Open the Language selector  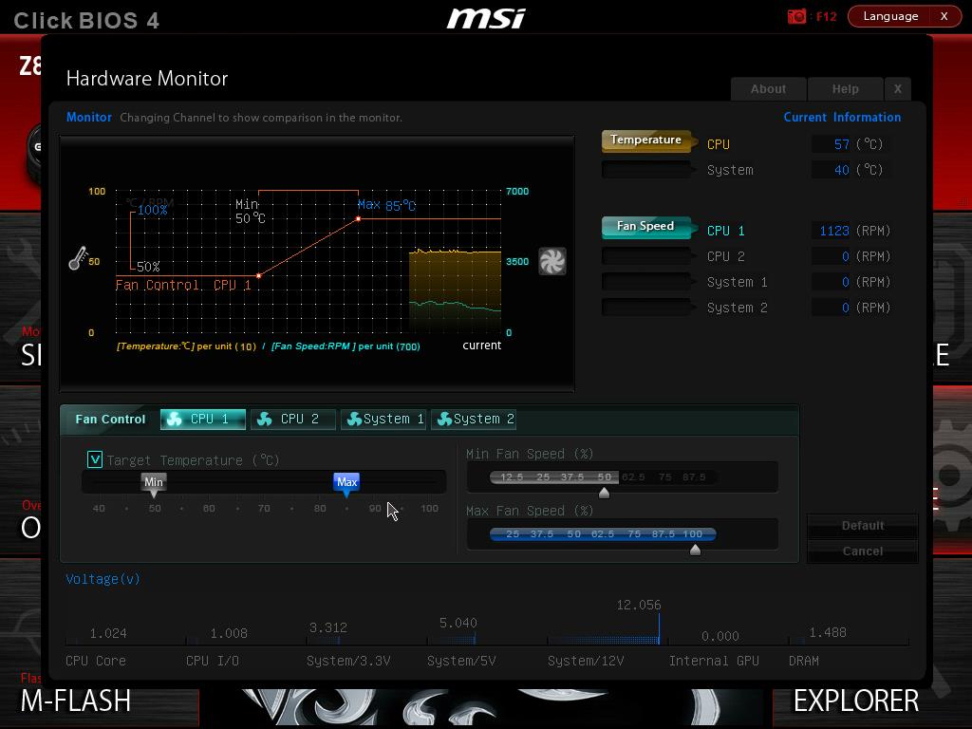[889, 16]
